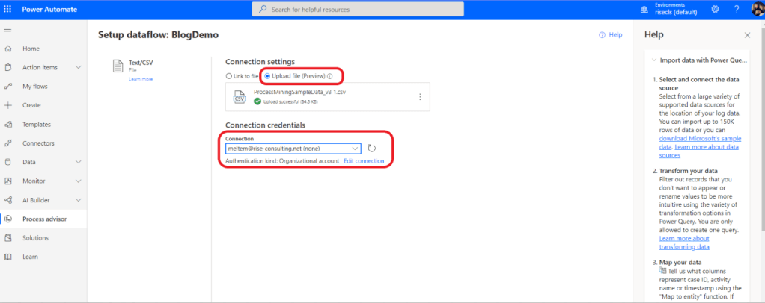The height and width of the screenshot is (303, 765).
Task: Open more options for uploaded CSV file
Action: (420, 96)
